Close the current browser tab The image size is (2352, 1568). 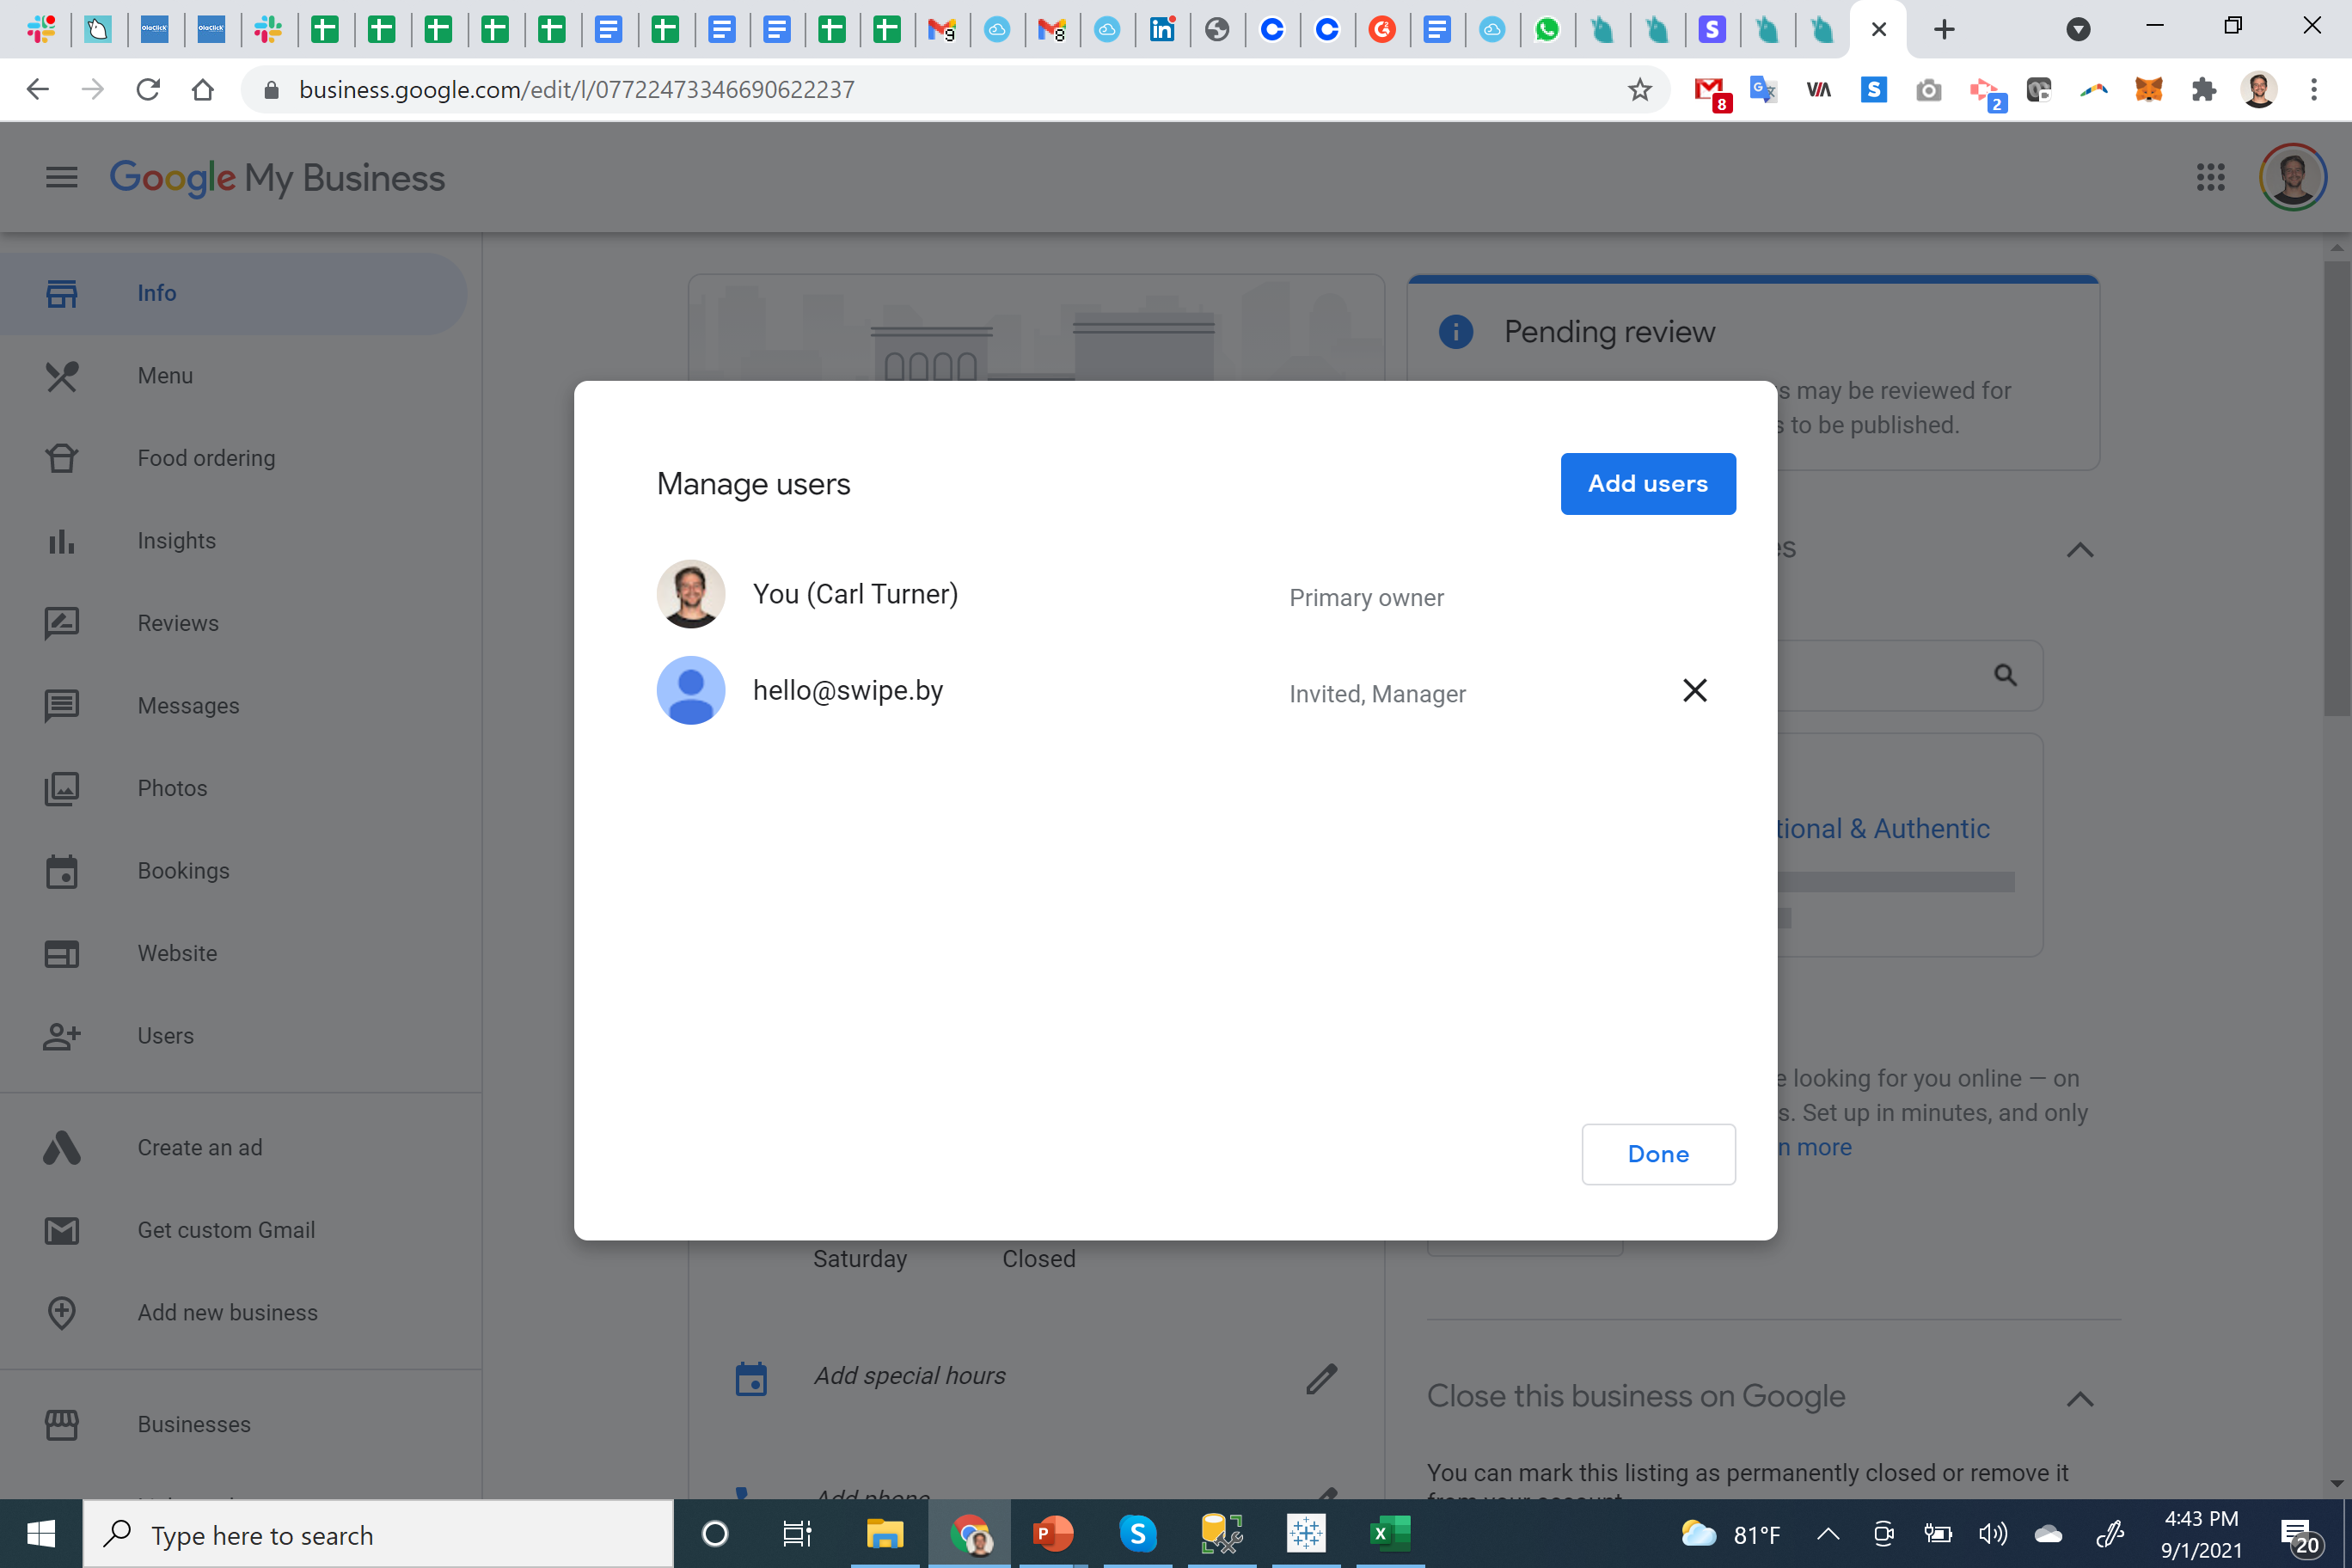(1878, 30)
